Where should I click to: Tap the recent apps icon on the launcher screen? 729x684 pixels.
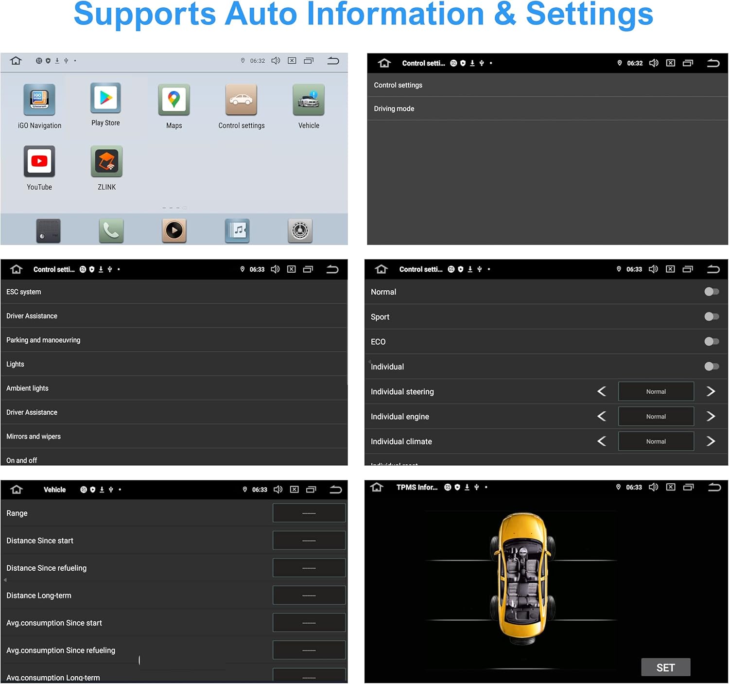(309, 61)
